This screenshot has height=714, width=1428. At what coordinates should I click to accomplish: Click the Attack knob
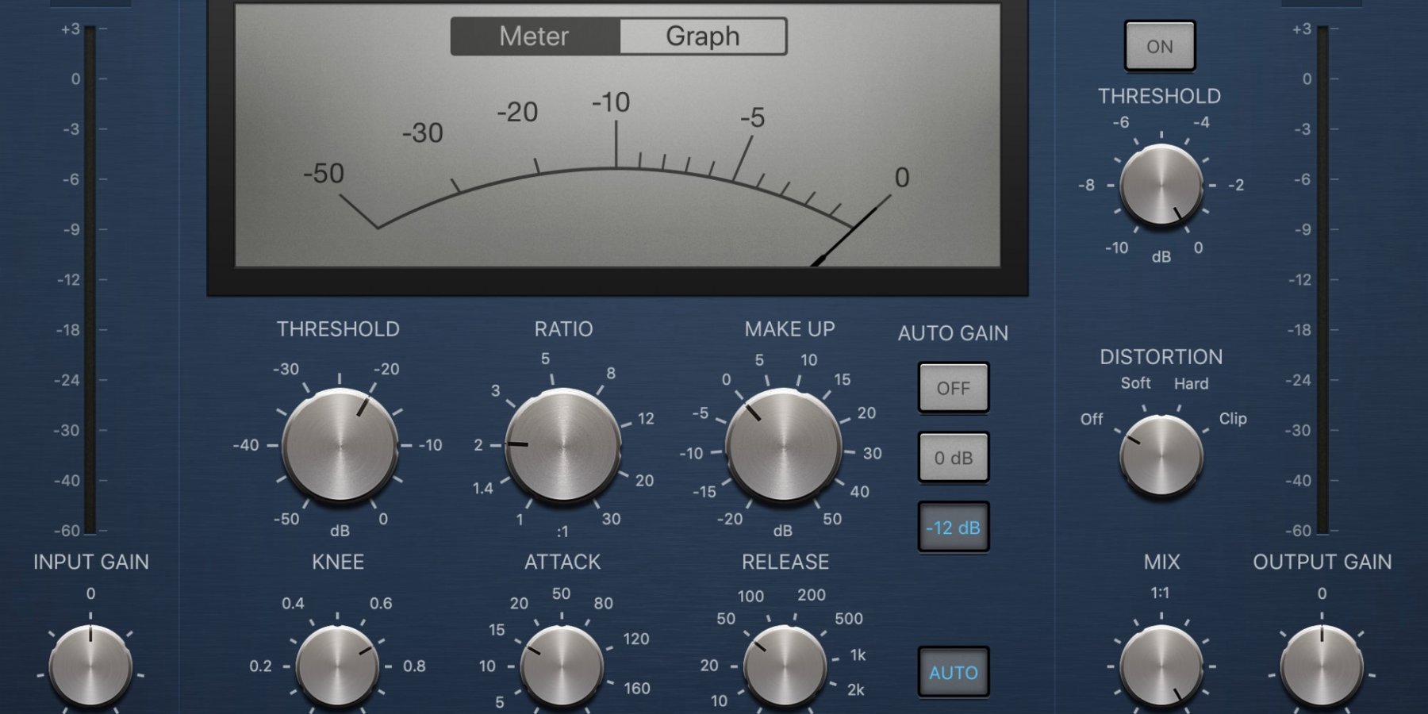coord(562,666)
